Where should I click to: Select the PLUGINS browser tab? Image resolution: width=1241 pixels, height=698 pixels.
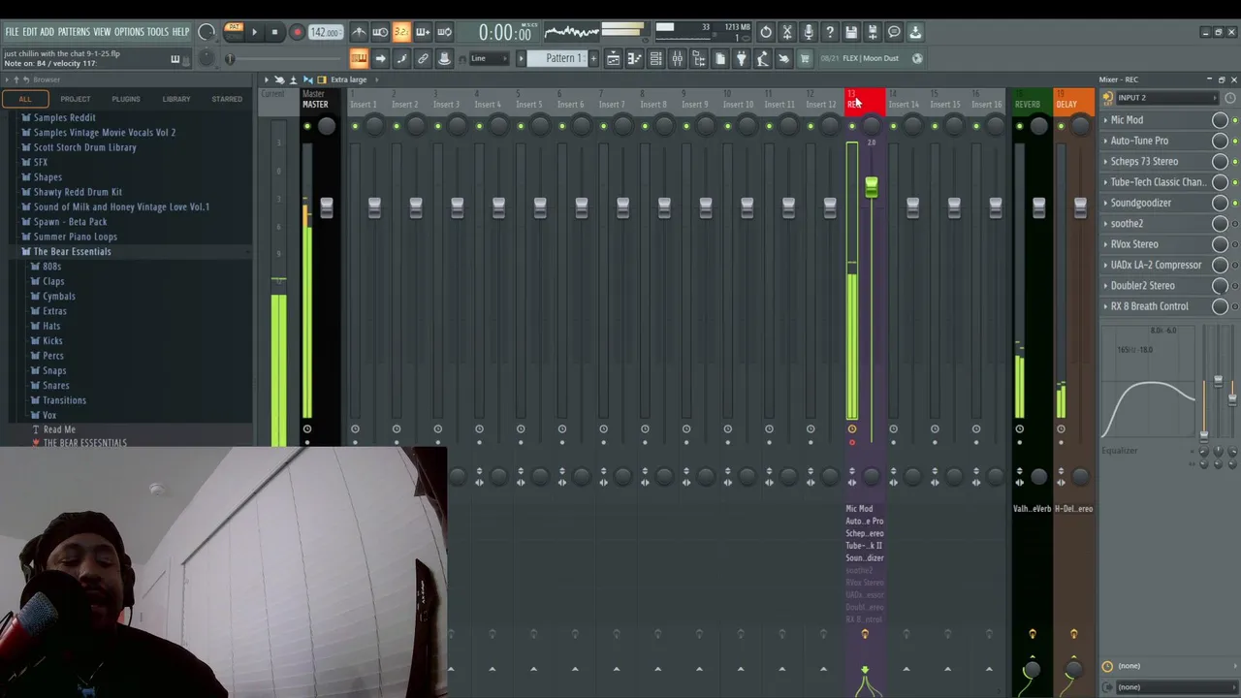[126, 99]
